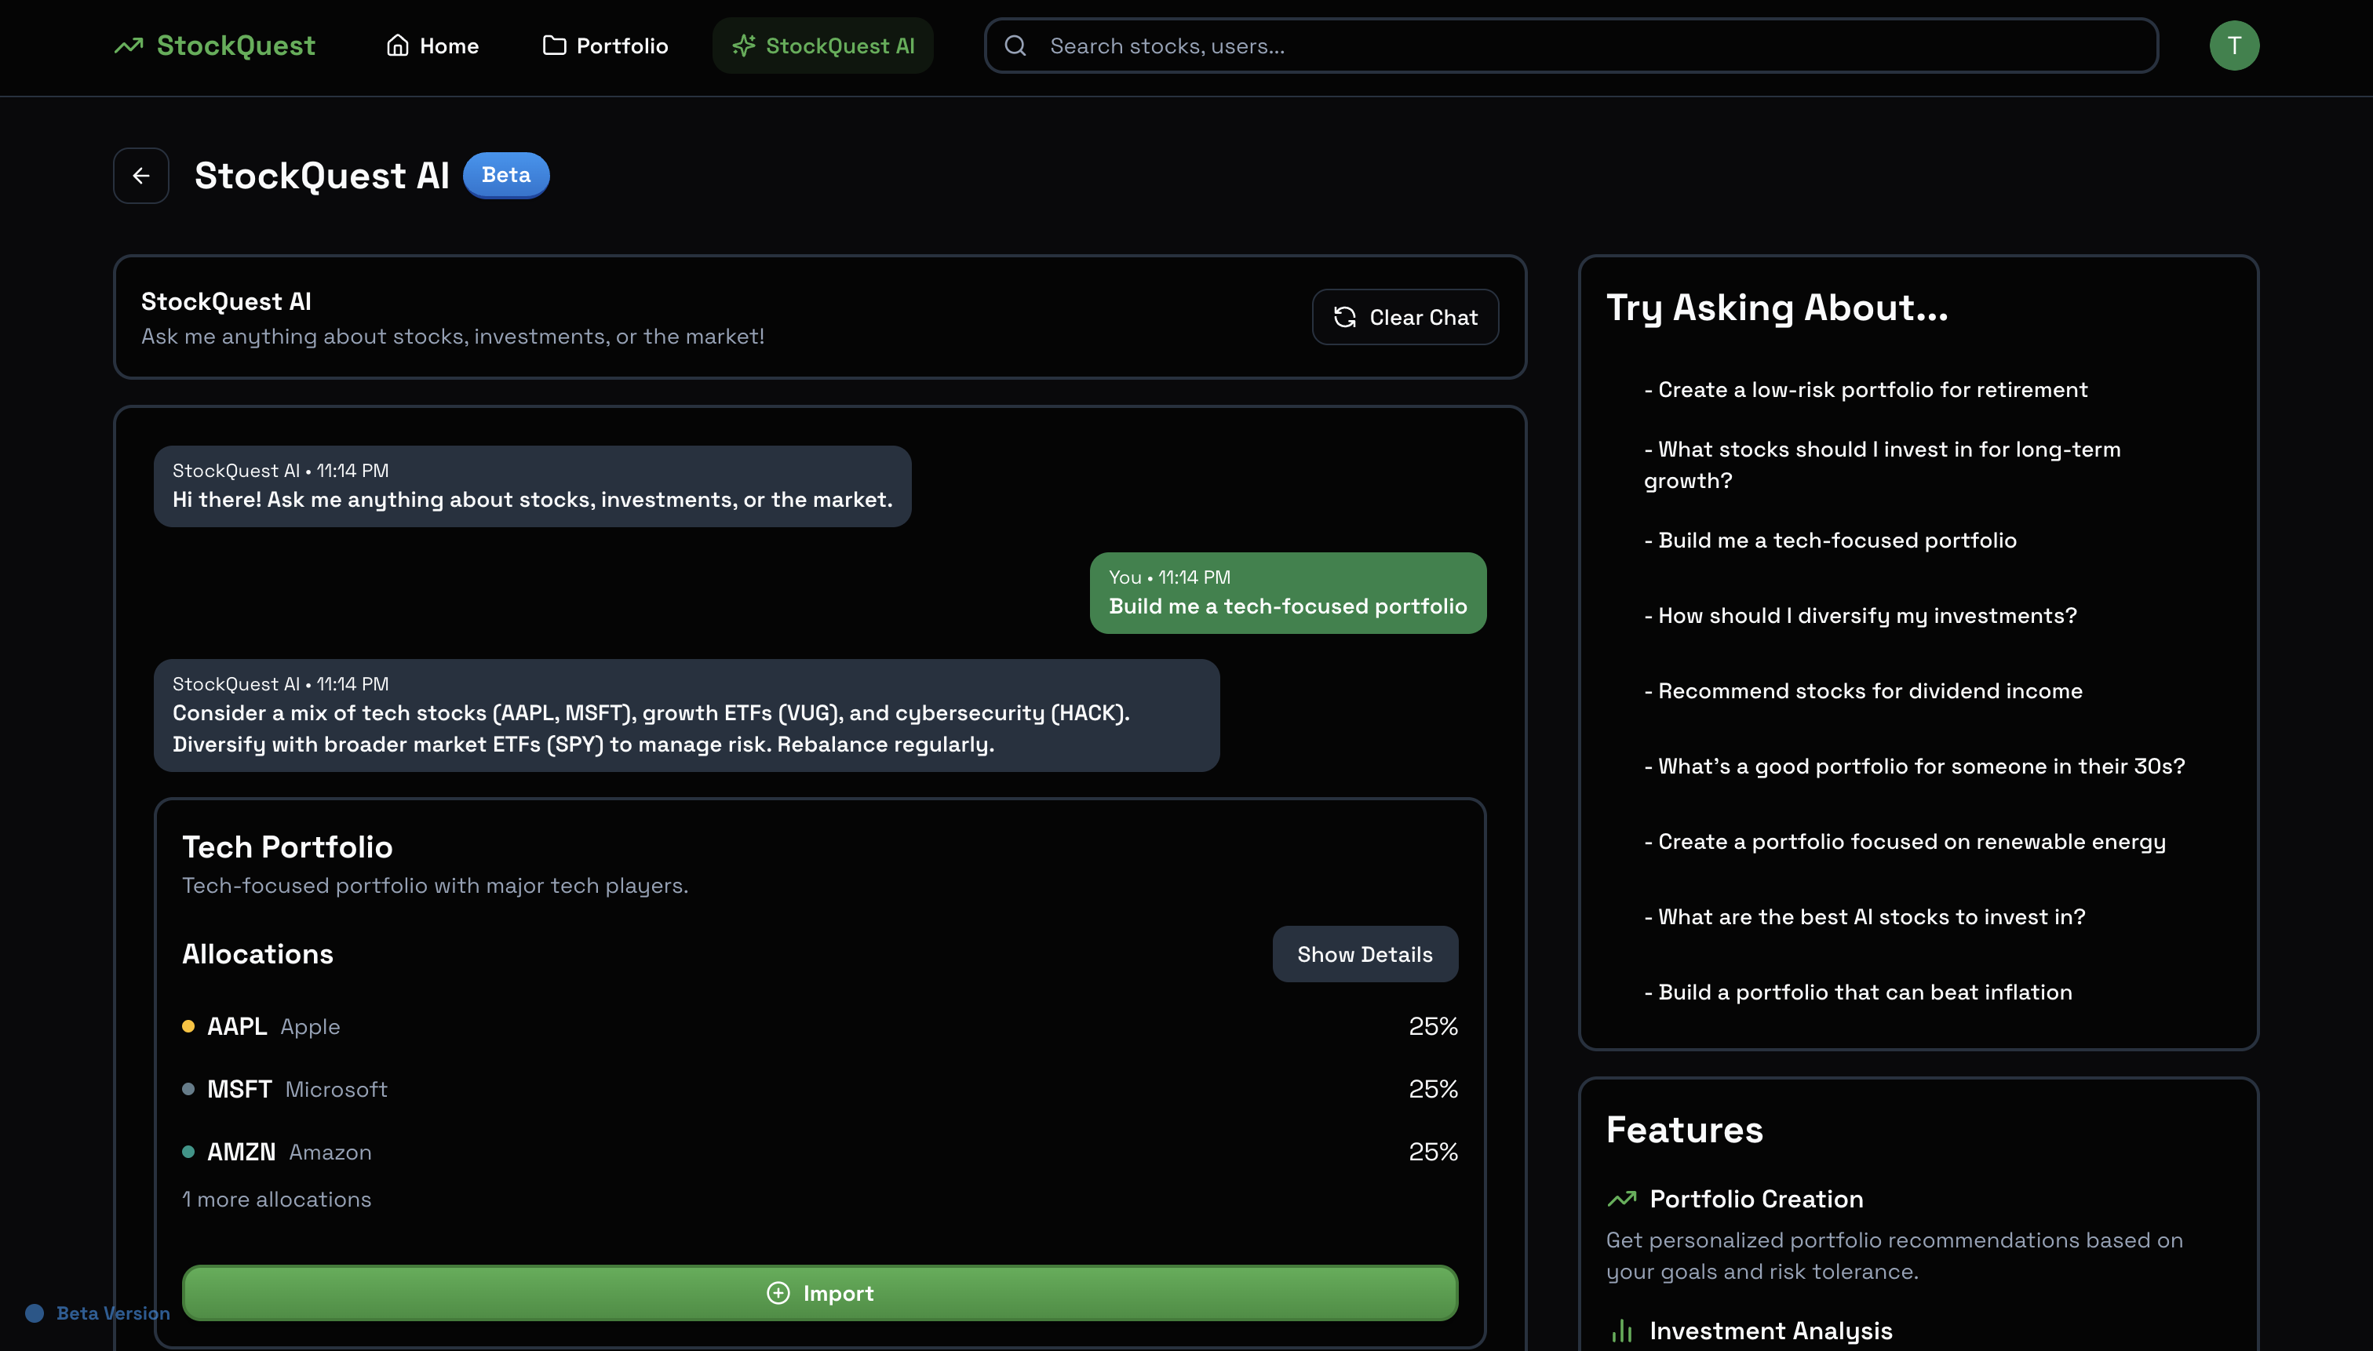Import the Tech Portfolio

[x=820, y=1292]
